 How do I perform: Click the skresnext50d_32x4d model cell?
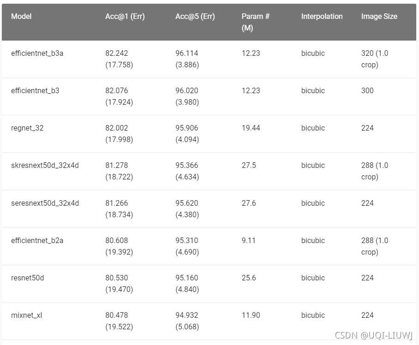[45, 165]
